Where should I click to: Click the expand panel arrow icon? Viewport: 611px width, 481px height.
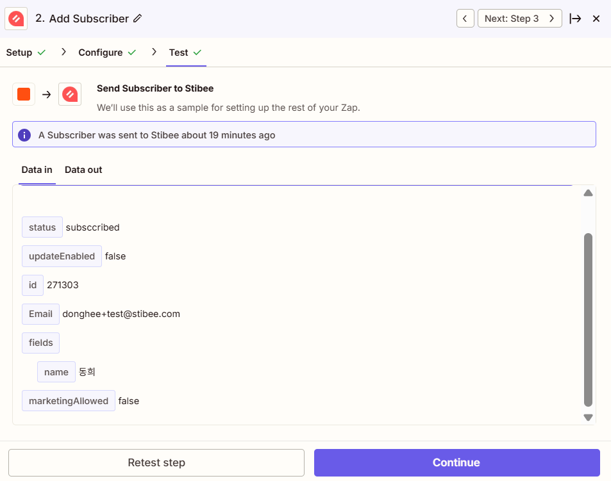pyautogui.click(x=575, y=19)
